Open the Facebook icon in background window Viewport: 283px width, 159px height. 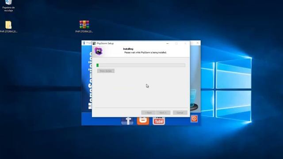point(127,121)
